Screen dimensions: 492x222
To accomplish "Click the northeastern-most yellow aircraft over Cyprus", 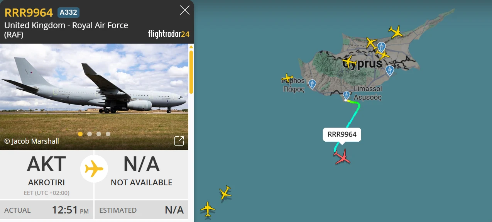I will [396, 31].
